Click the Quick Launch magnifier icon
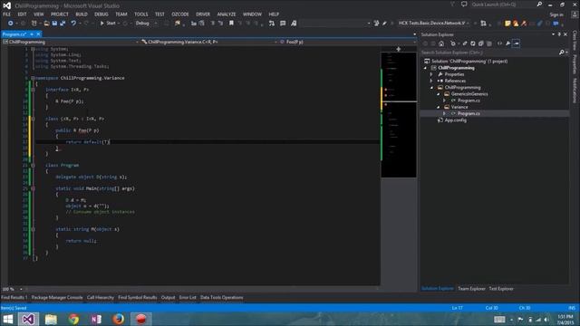This screenshot has width=580, height=326. pyautogui.click(x=539, y=5)
